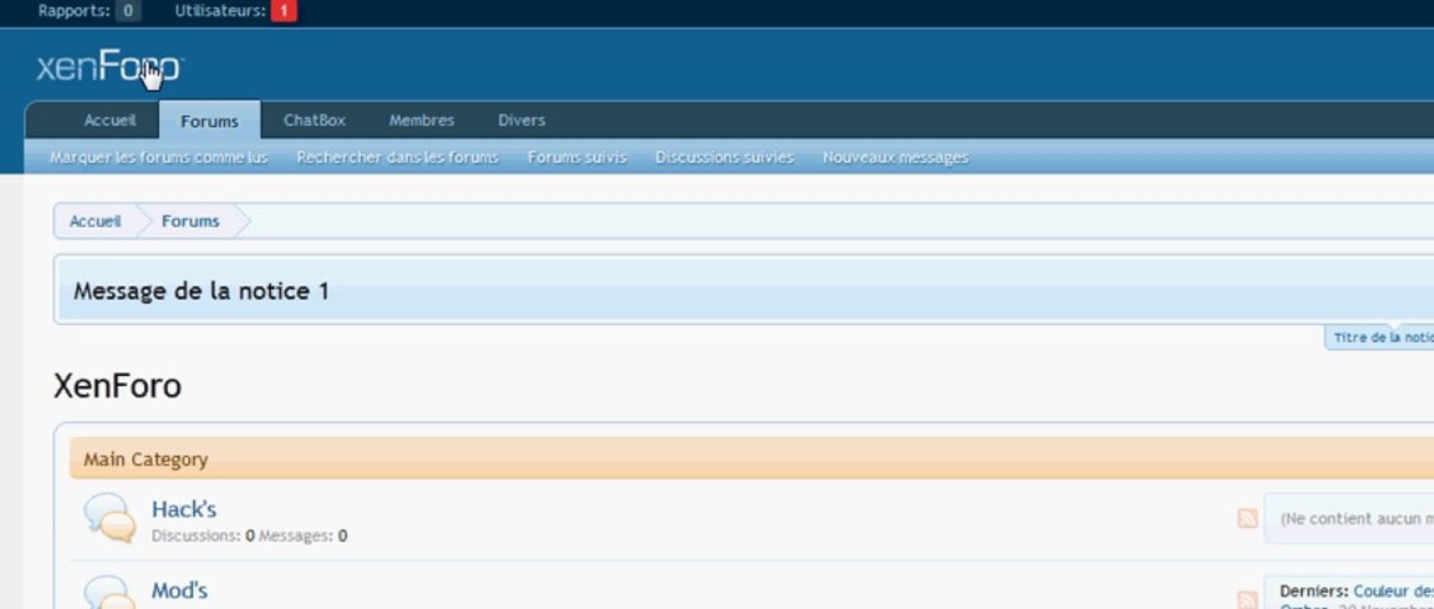The image size is (1434, 609).
Task: Click the Hack's discussions and messages count
Action: click(250, 535)
